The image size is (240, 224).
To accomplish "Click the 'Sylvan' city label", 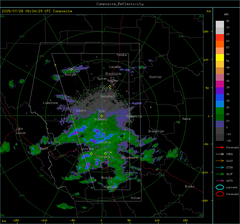I will (102, 79).
